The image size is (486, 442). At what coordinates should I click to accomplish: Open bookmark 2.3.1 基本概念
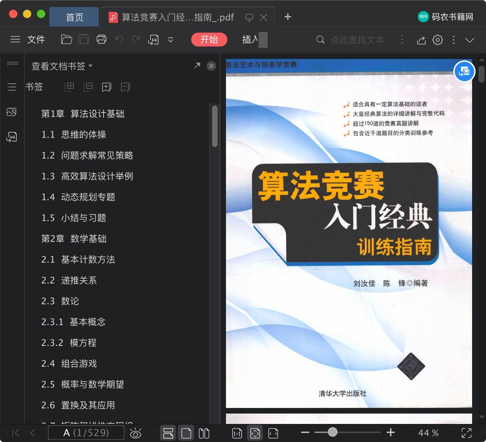[x=73, y=322]
